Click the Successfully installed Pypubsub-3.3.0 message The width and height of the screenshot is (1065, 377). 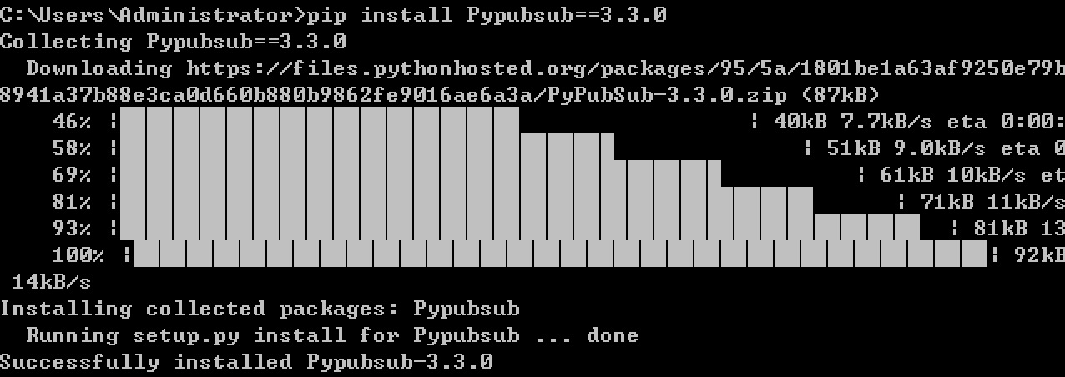pos(246,362)
